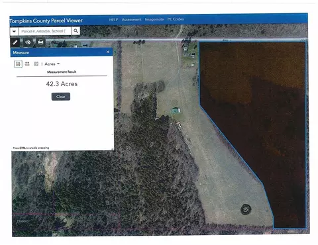Select the distance measurement tool
The width and height of the screenshot is (318, 245).
click(27, 64)
